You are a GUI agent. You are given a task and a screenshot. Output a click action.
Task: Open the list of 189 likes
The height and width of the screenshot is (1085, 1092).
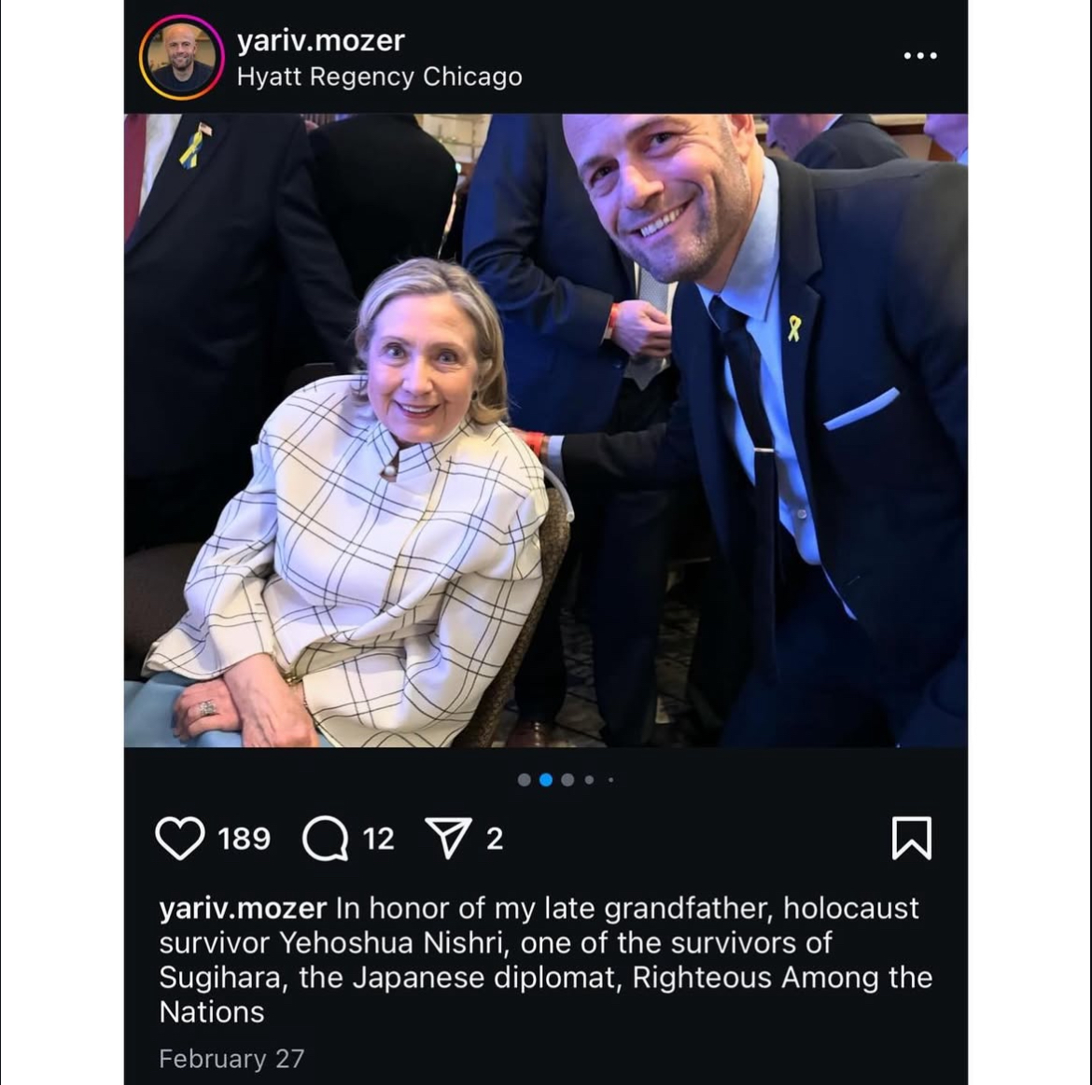point(244,839)
